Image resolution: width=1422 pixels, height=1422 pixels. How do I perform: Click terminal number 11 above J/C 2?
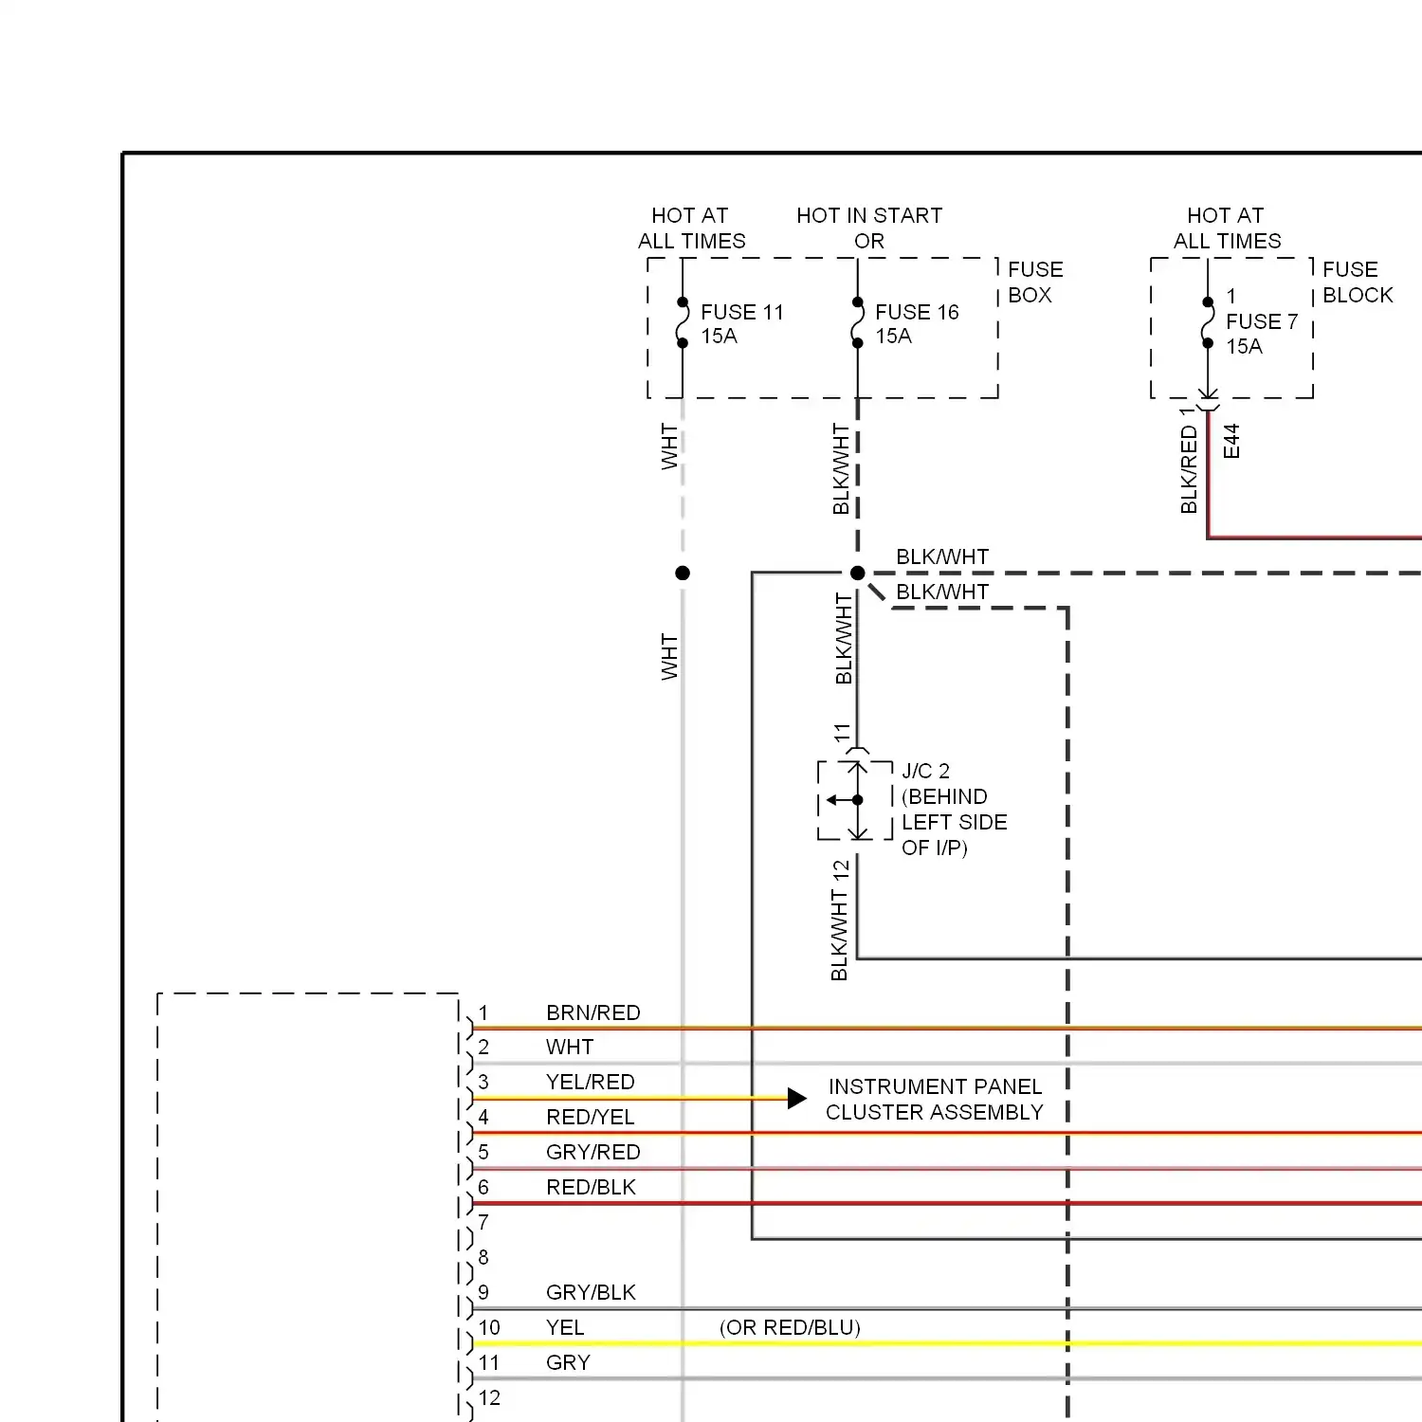(x=842, y=733)
